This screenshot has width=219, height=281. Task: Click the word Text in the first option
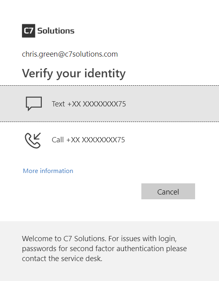click(x=58, y=104)
